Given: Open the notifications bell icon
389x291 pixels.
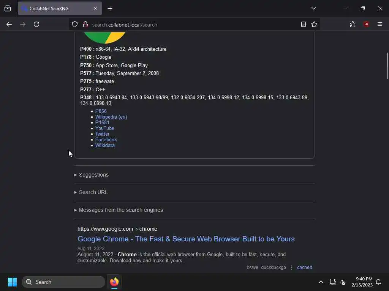Looking at the screenshot, I should point(378,282).
